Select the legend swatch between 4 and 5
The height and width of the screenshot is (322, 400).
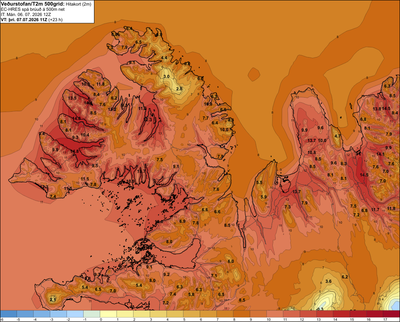coord(175,314)
